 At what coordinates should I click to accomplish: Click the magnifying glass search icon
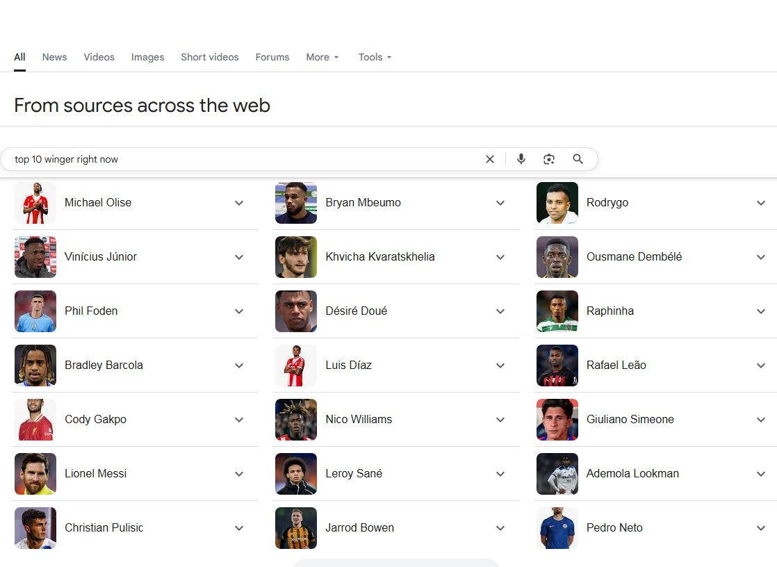click(x=578, y=159)
